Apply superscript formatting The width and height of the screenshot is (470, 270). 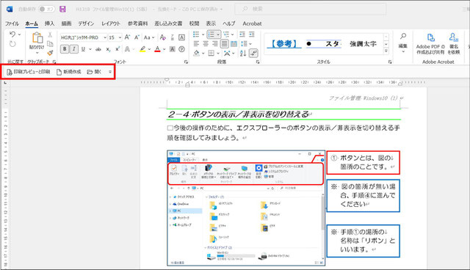(x=117, y=49)
